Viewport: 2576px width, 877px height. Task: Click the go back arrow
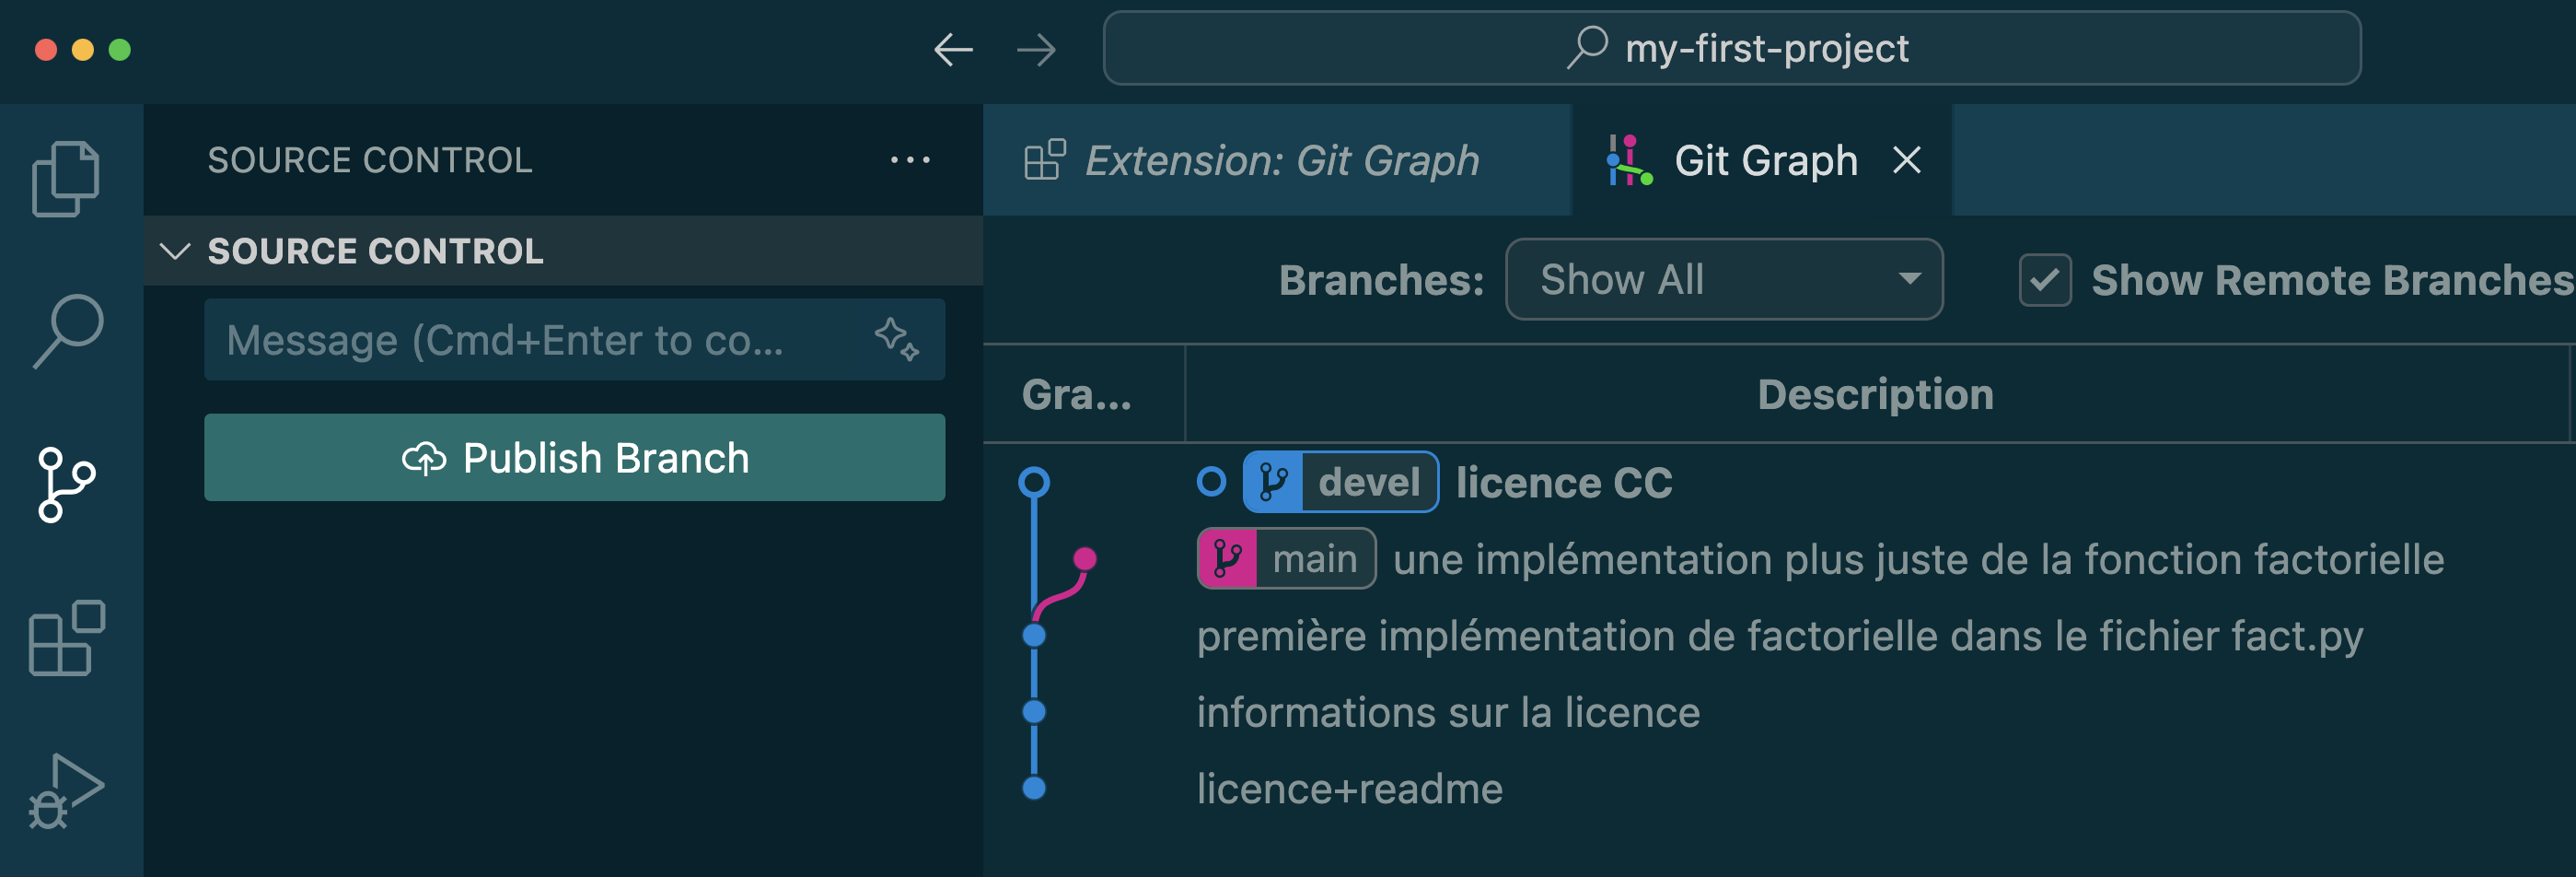point(953,49)
